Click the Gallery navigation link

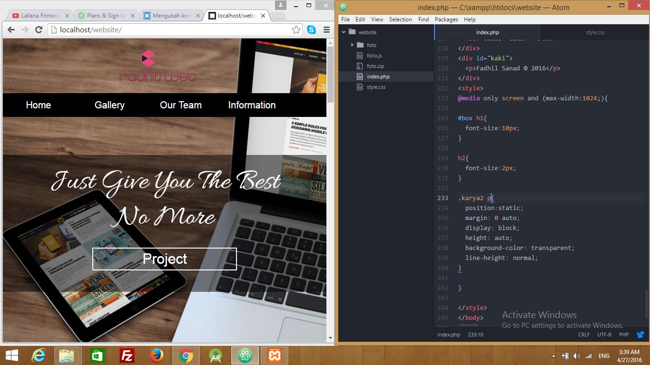[x=109, y=105]
